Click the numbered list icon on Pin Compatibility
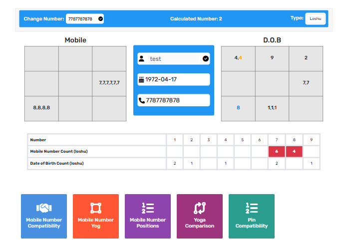The width and height of the screenshot is (348, 249). pyautogui.click(x=252, y=208)
